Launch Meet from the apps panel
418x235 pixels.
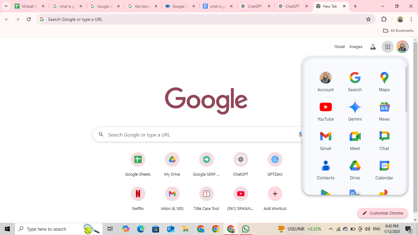(x=355, y=140)
